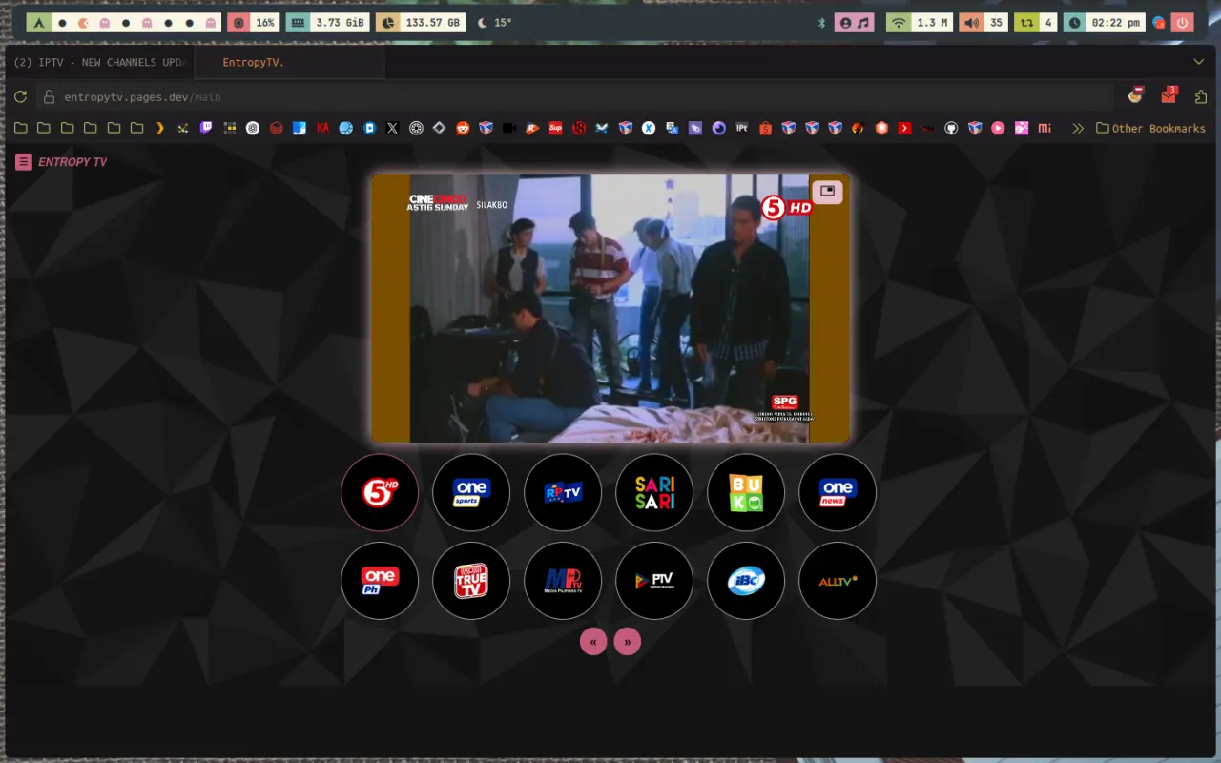This screenshot has height=763, width=1221.
Task: Select the RPTV channel
Action: (563, 492)
